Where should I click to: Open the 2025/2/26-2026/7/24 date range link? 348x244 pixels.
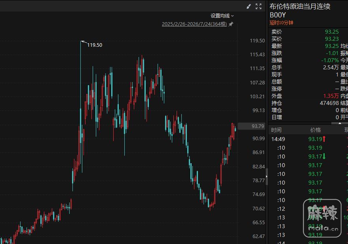point(194,24)
